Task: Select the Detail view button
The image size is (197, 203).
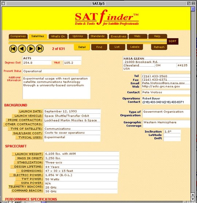Action: pos(82,47)
